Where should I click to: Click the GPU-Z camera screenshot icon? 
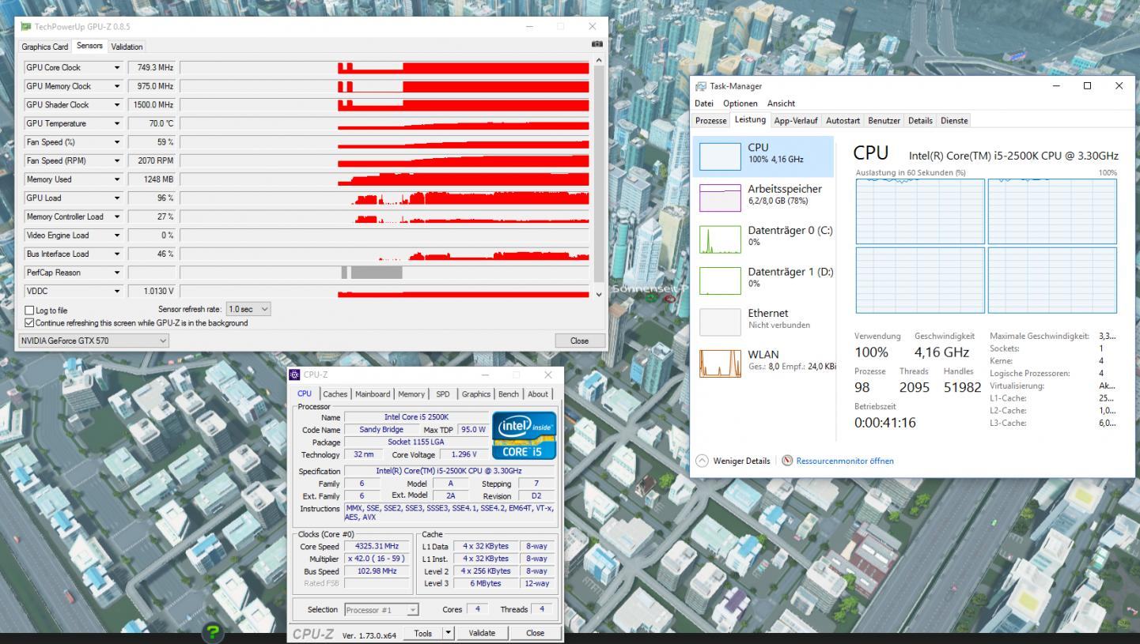point(597,44)
